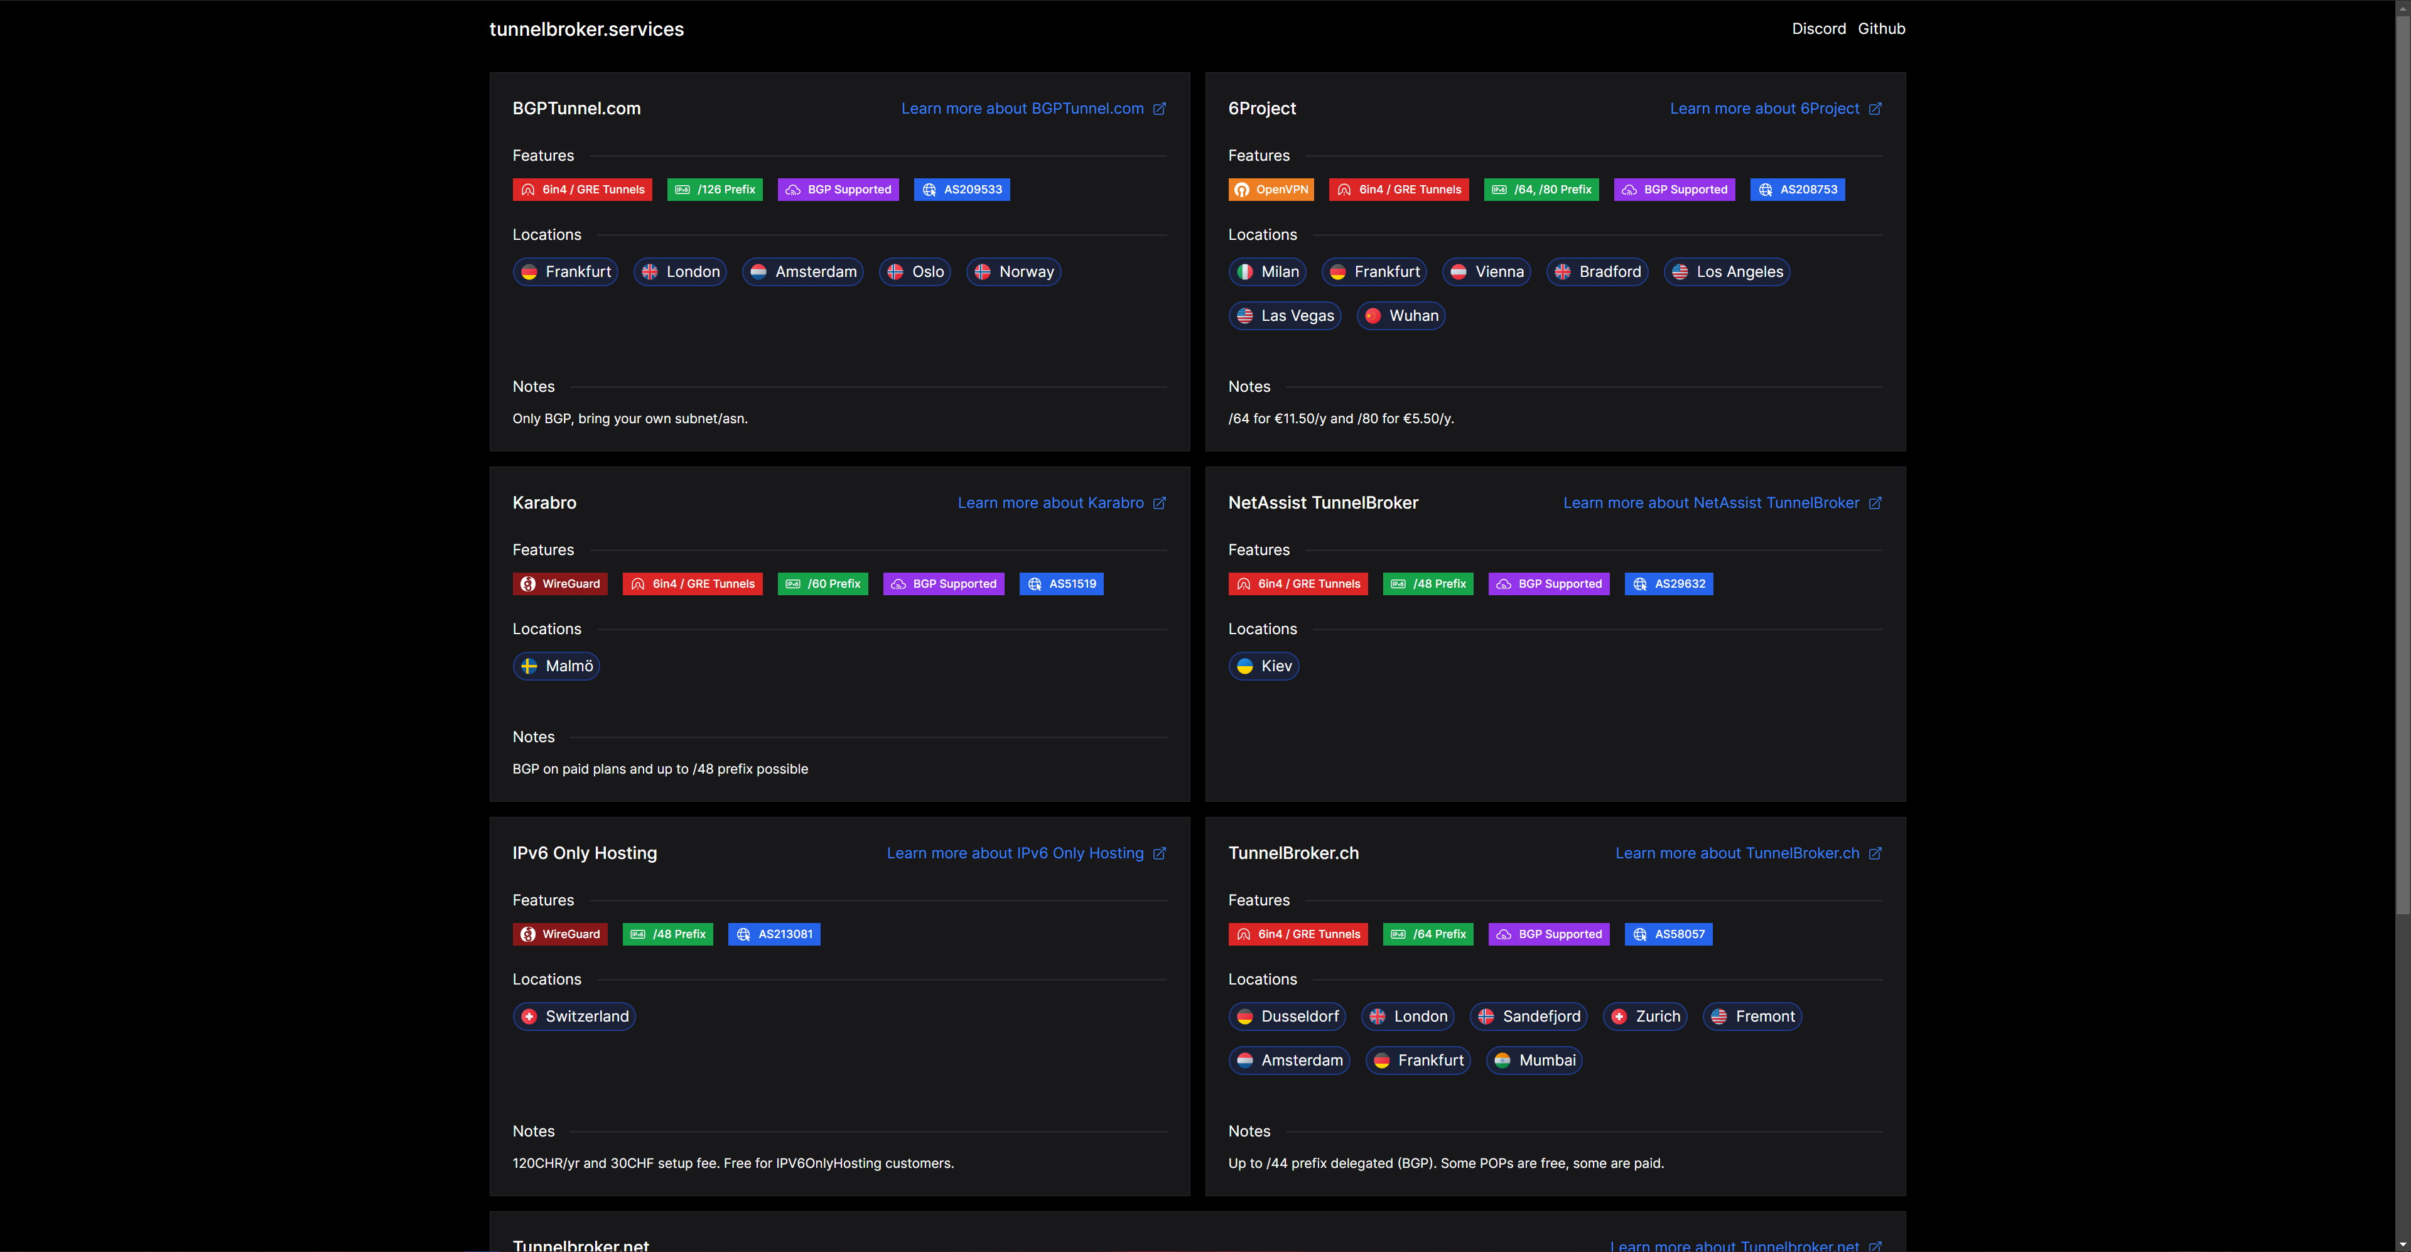This screenshot has width=2411, height=1252.
Task: Click the Swiss flag icon next to Zurich
Action: pos(1619,1017)
